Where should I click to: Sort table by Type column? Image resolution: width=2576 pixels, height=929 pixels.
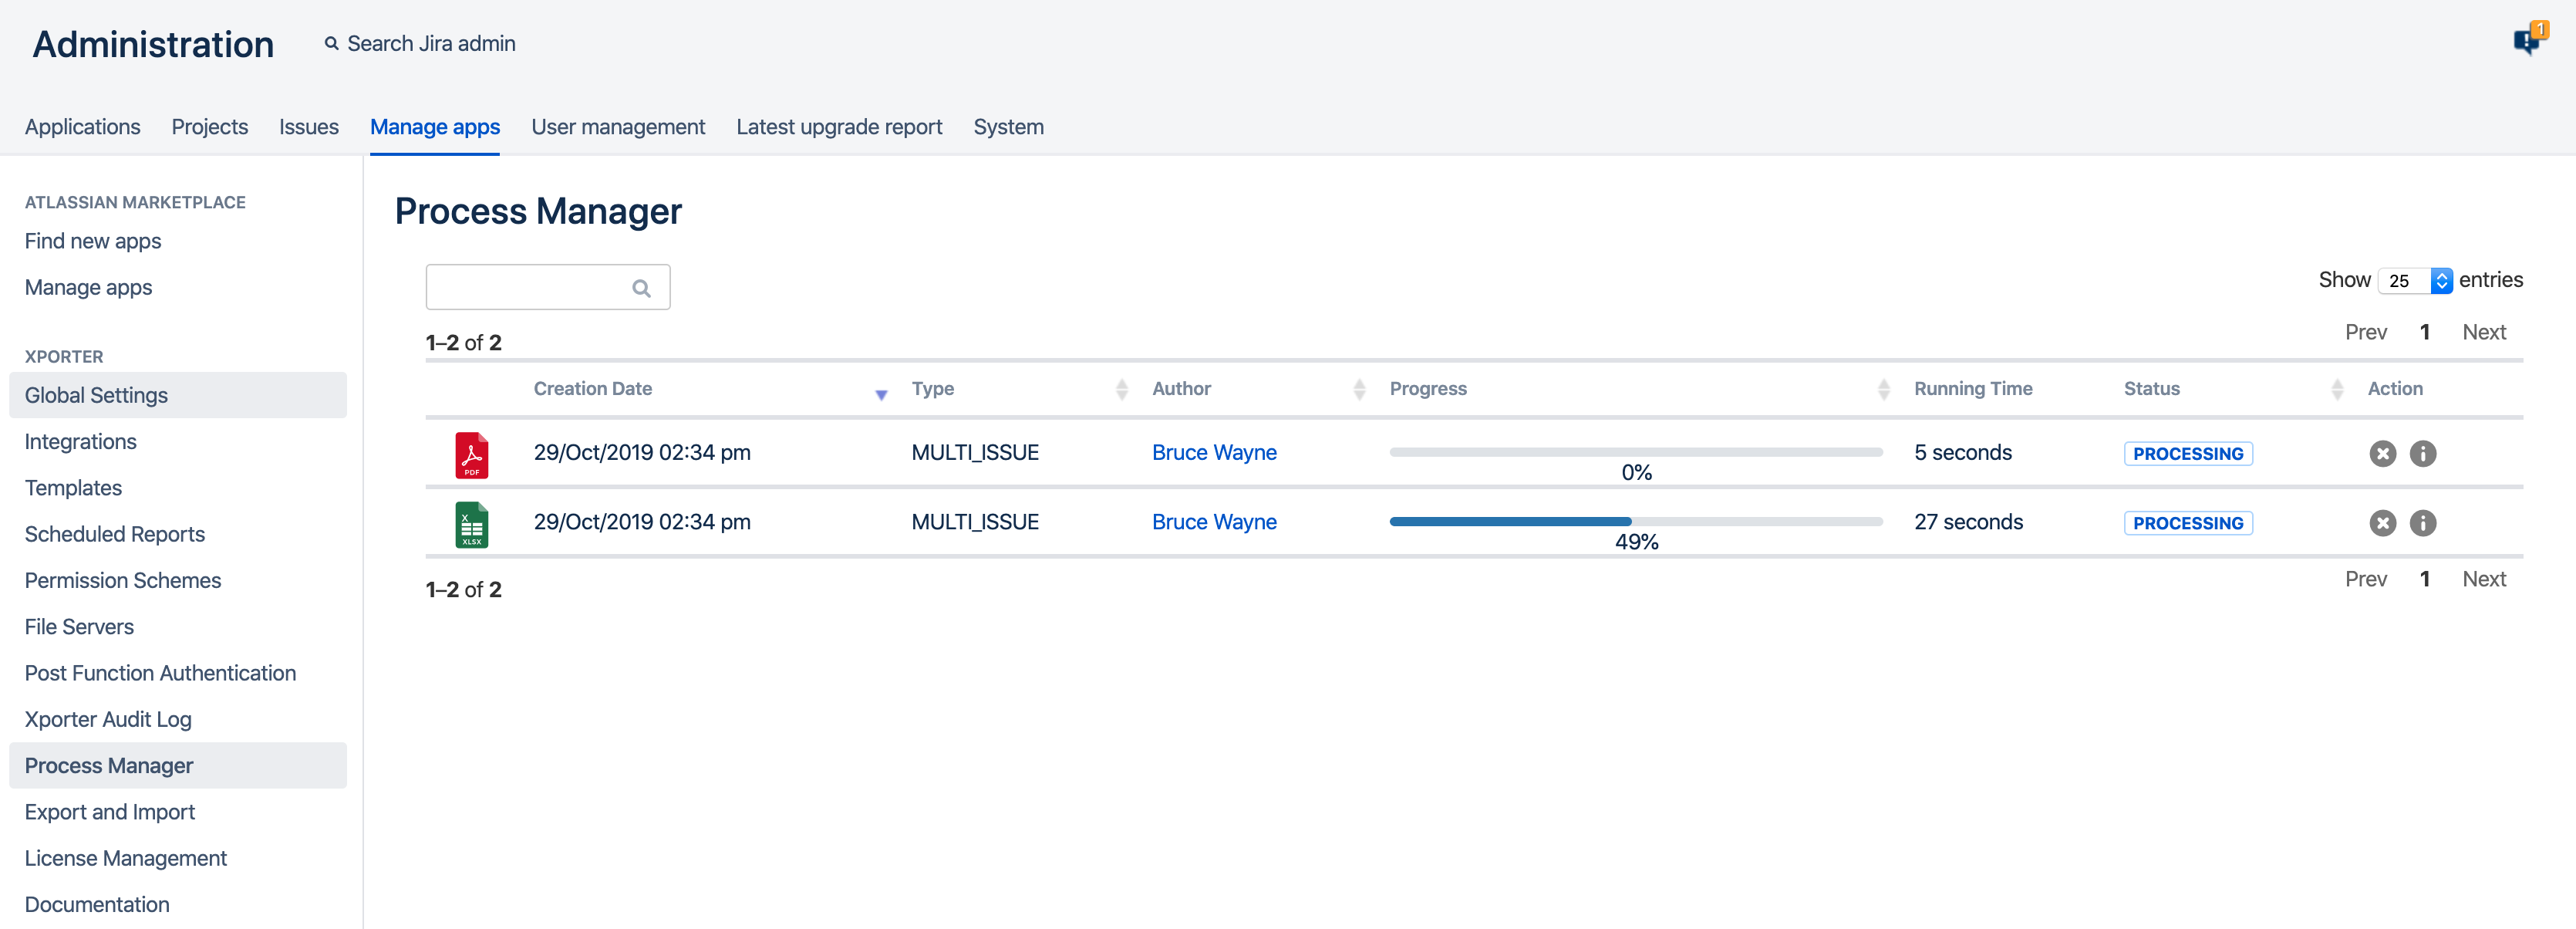932,389
